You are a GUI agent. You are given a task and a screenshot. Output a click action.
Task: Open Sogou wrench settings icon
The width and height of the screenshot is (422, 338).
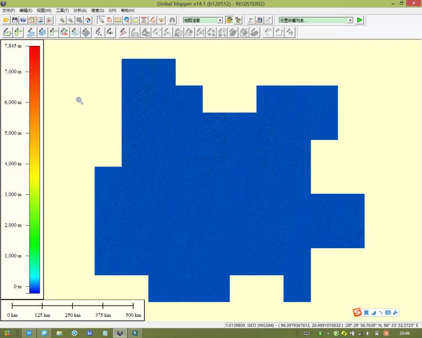pos(395,313)
